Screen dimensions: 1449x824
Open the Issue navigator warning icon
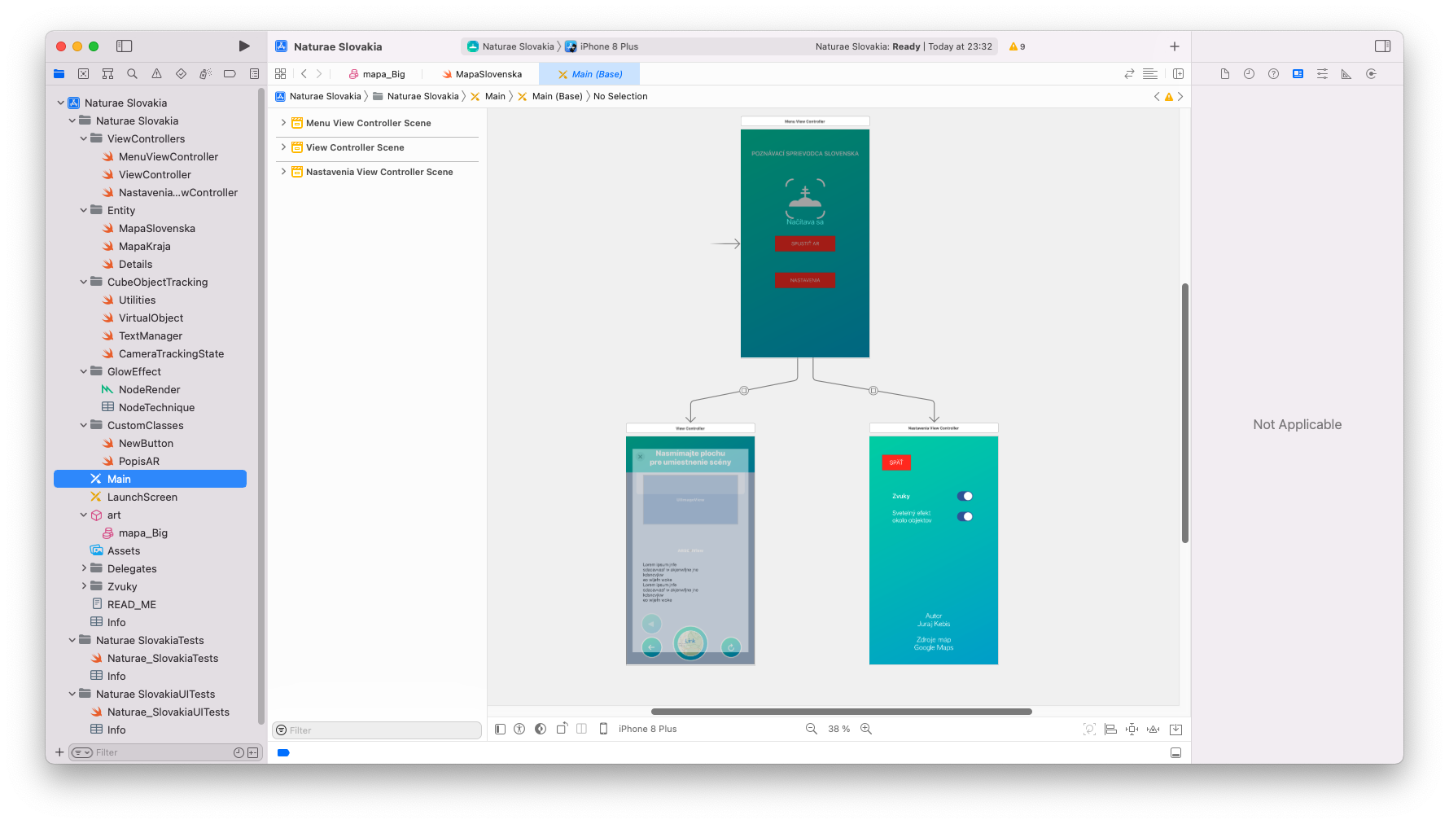tap(156, 74)
